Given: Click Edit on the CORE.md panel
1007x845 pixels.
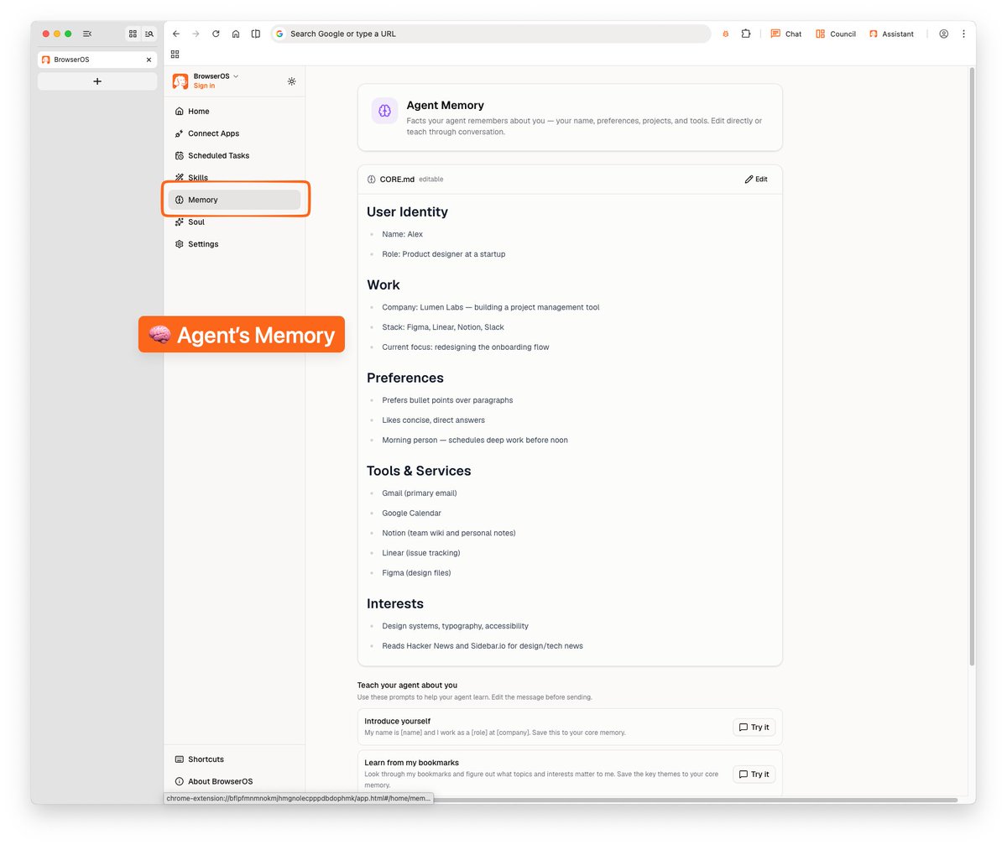Looking at the screenshot, I should coord(754,179).
